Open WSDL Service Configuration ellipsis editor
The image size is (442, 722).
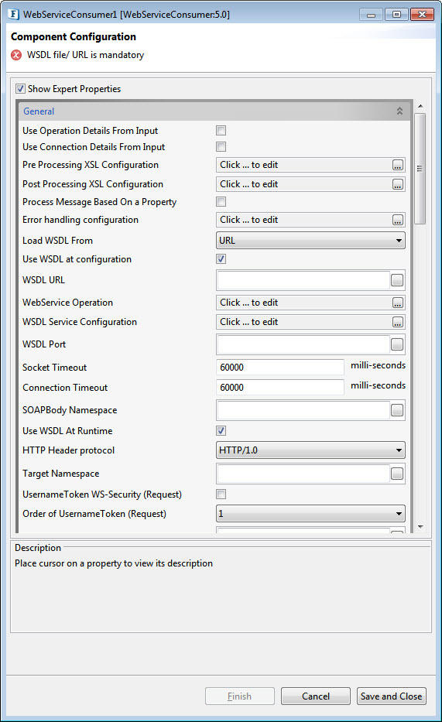pos(398,322)
